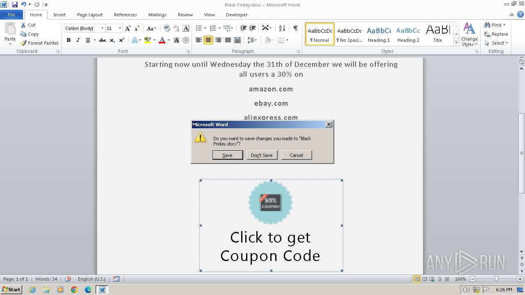
Task: Align text right
Action: [x=218, y=40]
